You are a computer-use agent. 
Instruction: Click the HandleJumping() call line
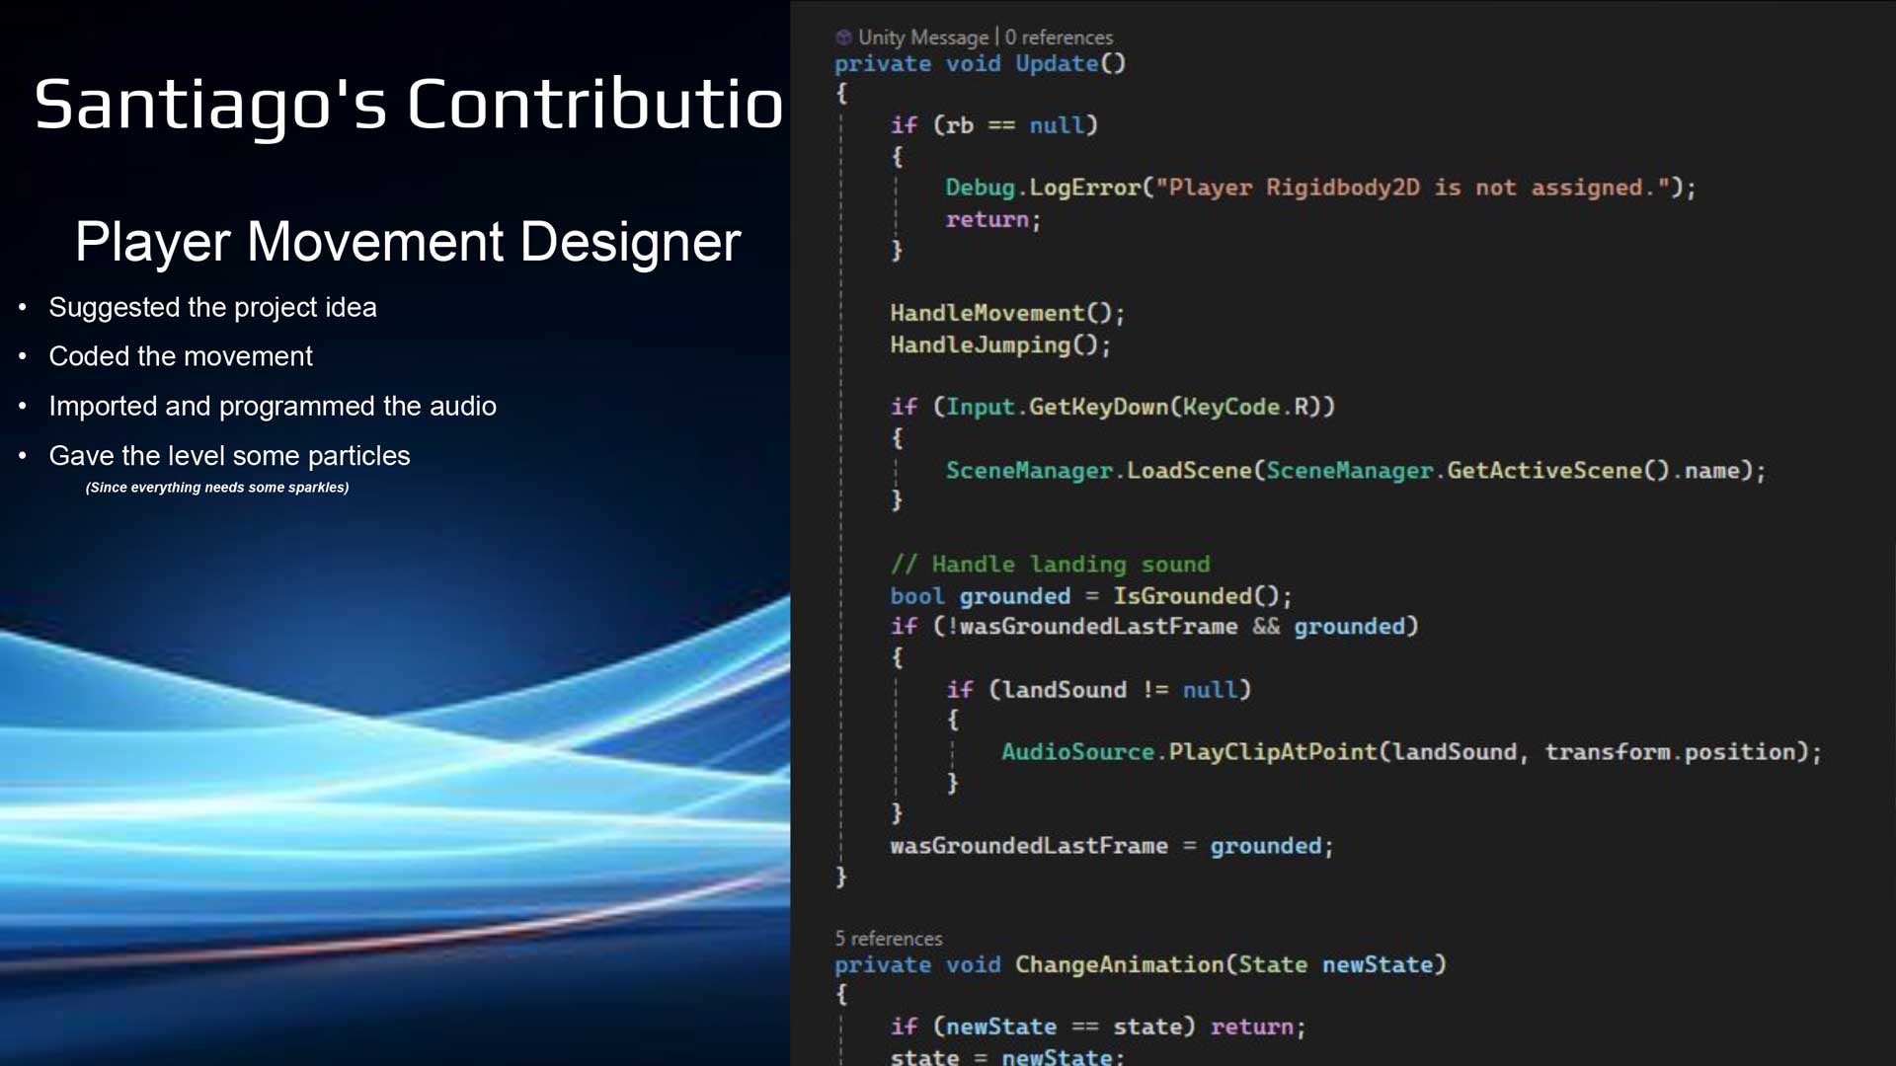tap(999, 345)
